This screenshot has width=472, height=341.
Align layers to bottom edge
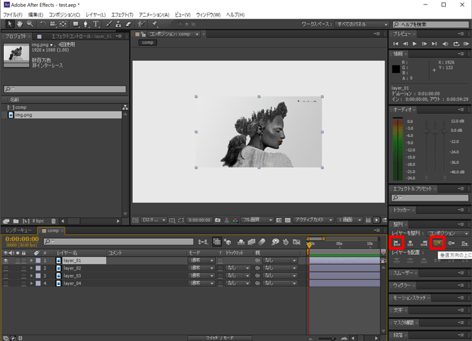465,243
